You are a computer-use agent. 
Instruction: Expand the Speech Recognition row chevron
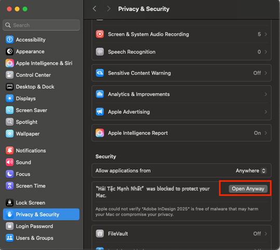pyautogui.click(x=266, y=52)
